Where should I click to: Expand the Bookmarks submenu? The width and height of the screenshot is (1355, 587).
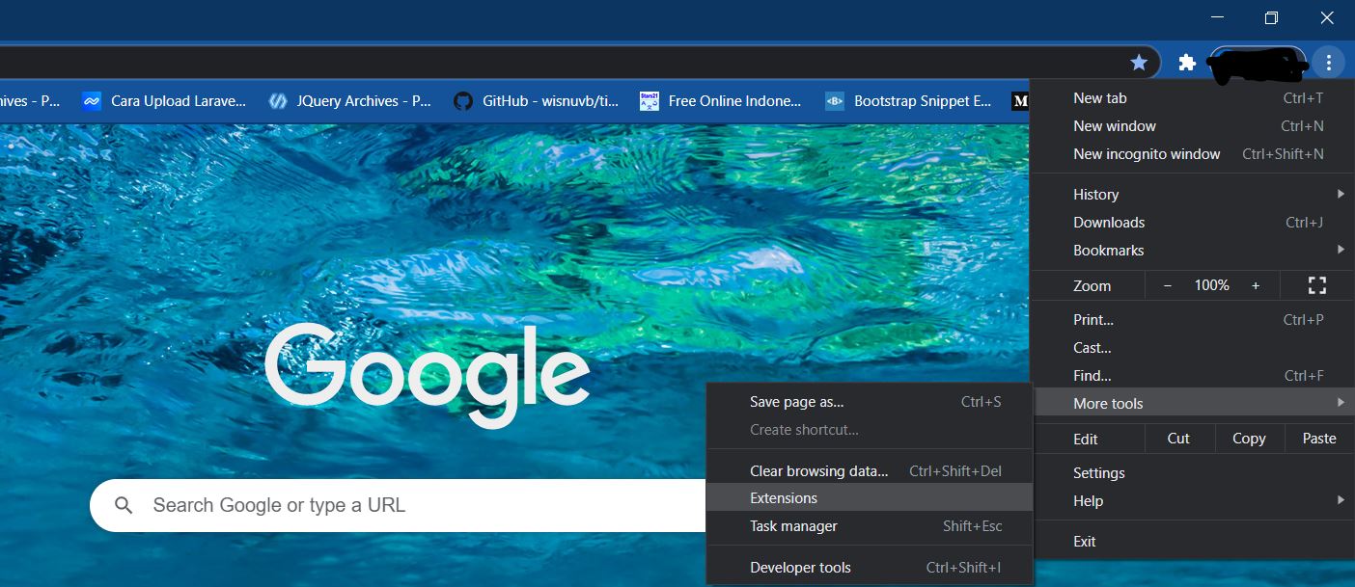pos(1108,250)
